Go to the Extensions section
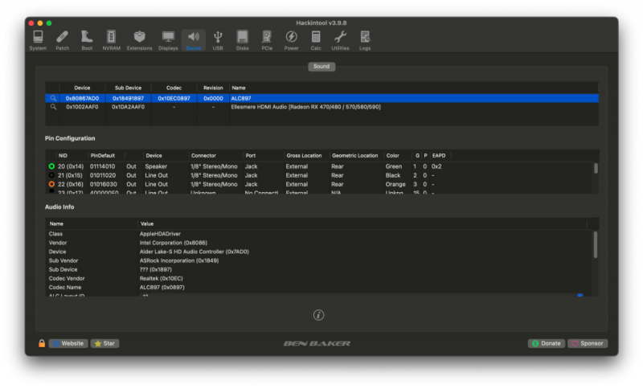 pyautogui.click(x=139, y=39)
